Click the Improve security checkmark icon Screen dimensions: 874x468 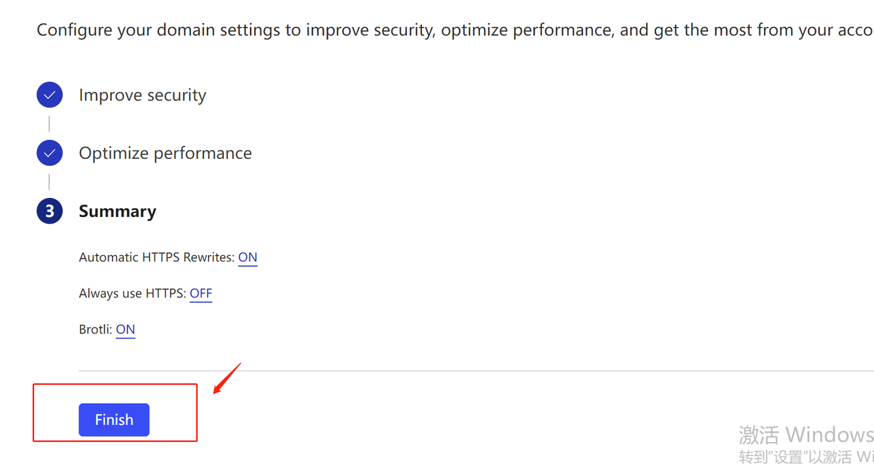pos(49,95)
